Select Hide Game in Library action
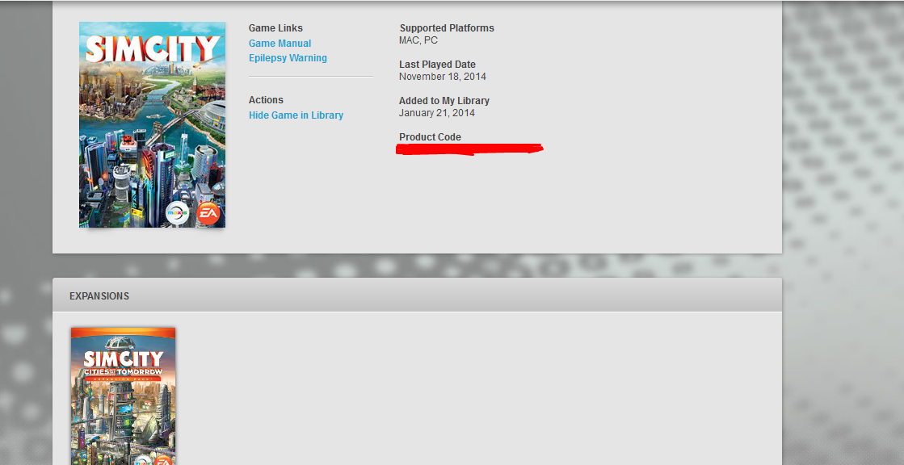Viewport: 904px width, 465px height. [x=296, y=115]
